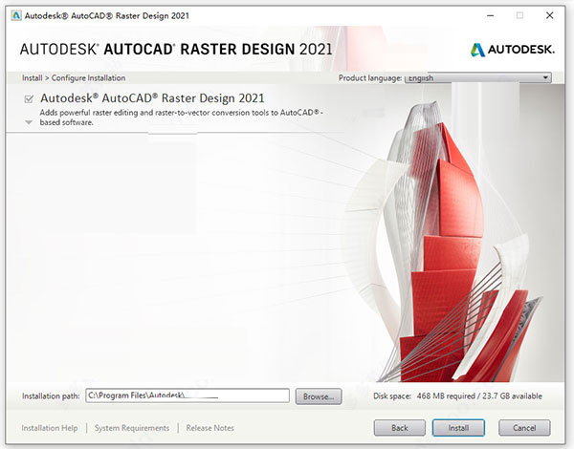The image size is (574, 449).
Task: Click the Disk space 468 MB required text
Action: 457,396
